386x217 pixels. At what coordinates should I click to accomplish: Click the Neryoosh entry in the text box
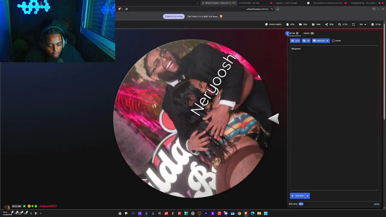pos(296,49)
